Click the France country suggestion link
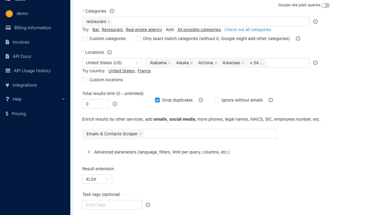383x215 pixels. 144,71
